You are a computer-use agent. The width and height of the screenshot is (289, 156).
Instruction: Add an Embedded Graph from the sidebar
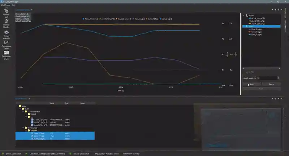click(x=6, y=55)
